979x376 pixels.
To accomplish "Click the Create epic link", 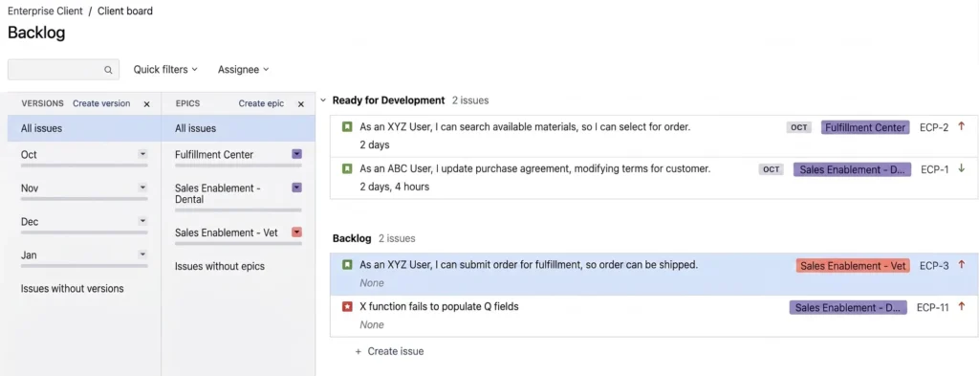I will click(261, 103).
